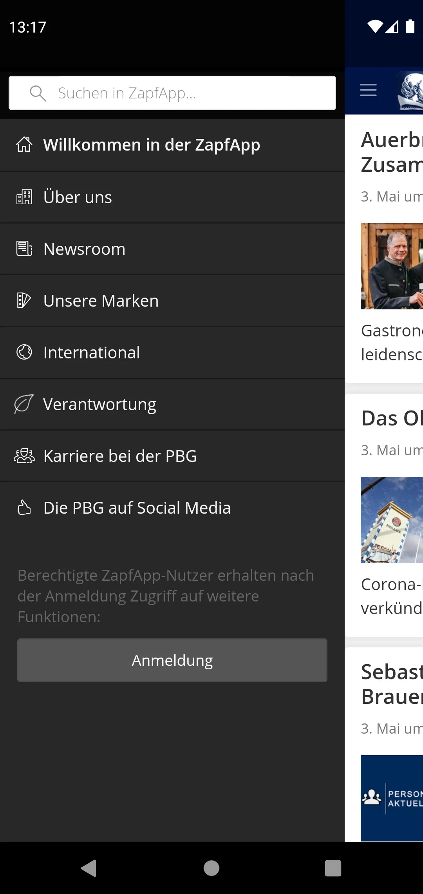Open the Personal Aktuell thumbnail
Image resolution: width=423 pixels, height=894 pixels.
point(392,798)
